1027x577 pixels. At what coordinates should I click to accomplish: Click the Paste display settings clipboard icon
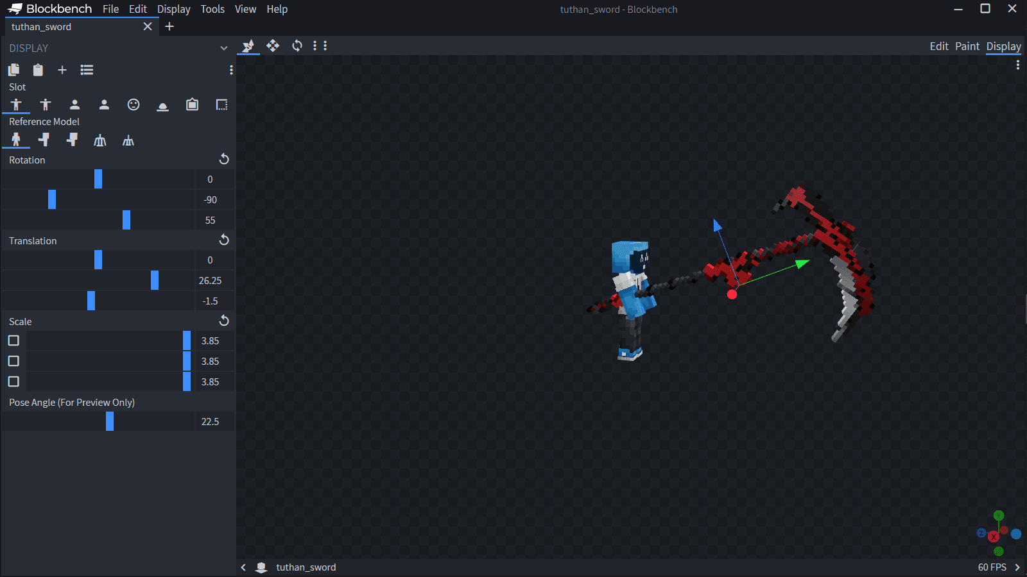pyautogui.click(x=38, y=70)
